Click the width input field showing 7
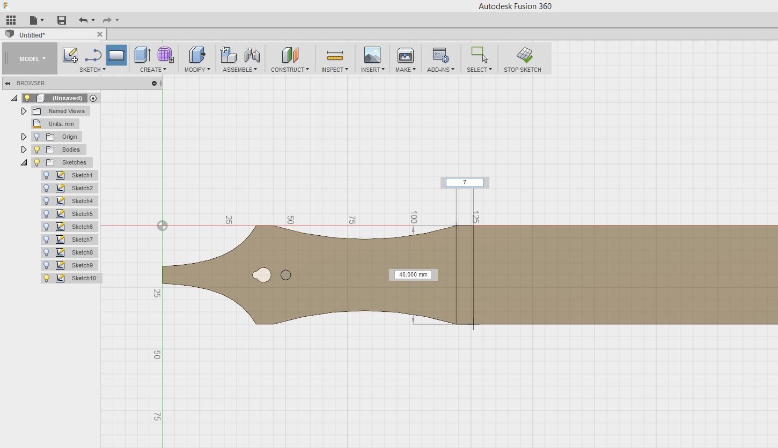Image resolution: width=778 pixels, height=448 pixels. [465, 183]
